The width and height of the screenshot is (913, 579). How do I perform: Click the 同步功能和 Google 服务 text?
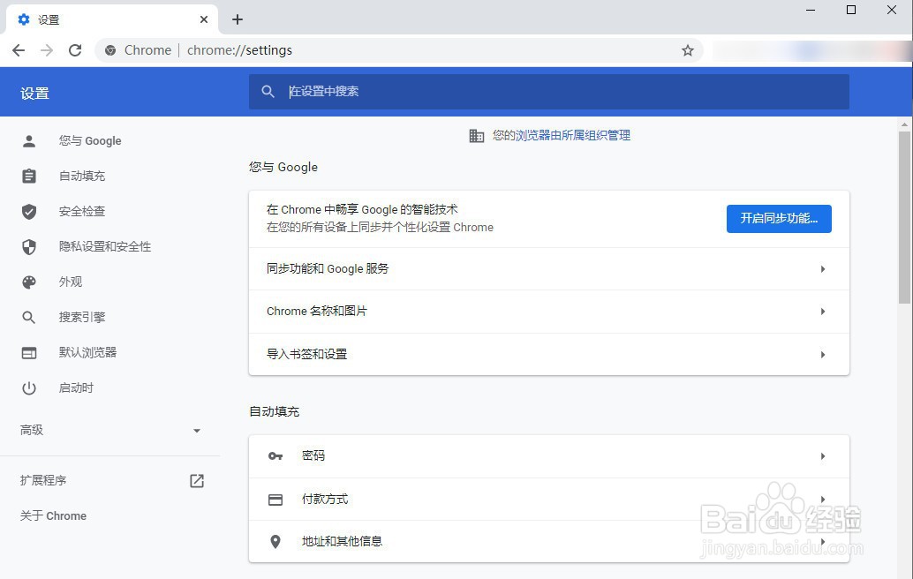pos(328,269)
